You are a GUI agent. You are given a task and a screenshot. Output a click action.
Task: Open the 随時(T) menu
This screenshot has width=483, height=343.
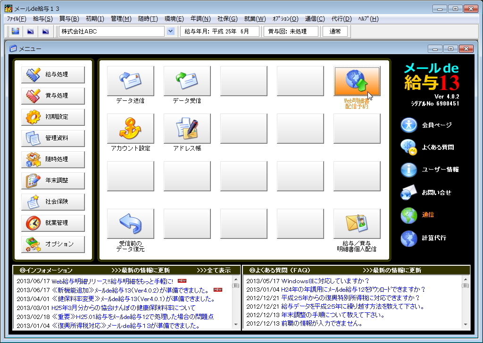pos(148,19)
